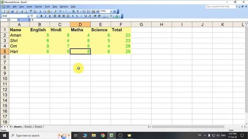Open the Font name dropdown showing Arial
Image resolution: width=248 pixels, height=139 pixels.
pyautogui.click(x=28, y=16)
